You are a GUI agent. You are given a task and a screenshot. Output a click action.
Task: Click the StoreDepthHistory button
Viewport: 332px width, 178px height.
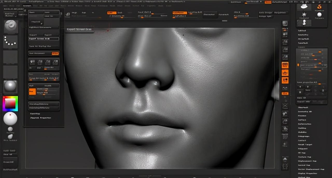pyautogui.click(x=44, y=104)
